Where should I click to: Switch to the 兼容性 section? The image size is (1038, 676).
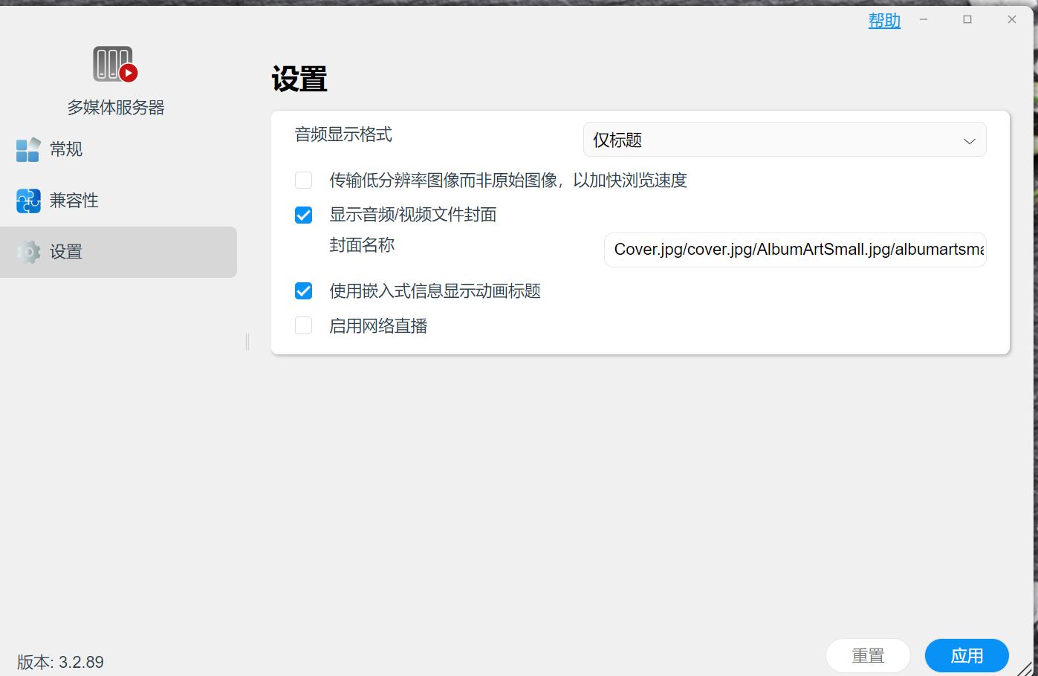[x=119, y=201]
